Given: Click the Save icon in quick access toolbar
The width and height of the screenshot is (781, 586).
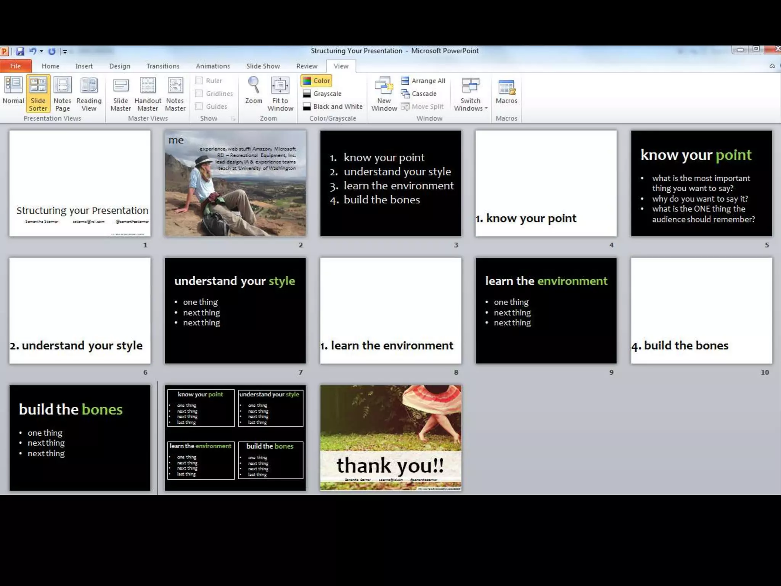Looking at the screenshot, I should (x=20, y=51).
